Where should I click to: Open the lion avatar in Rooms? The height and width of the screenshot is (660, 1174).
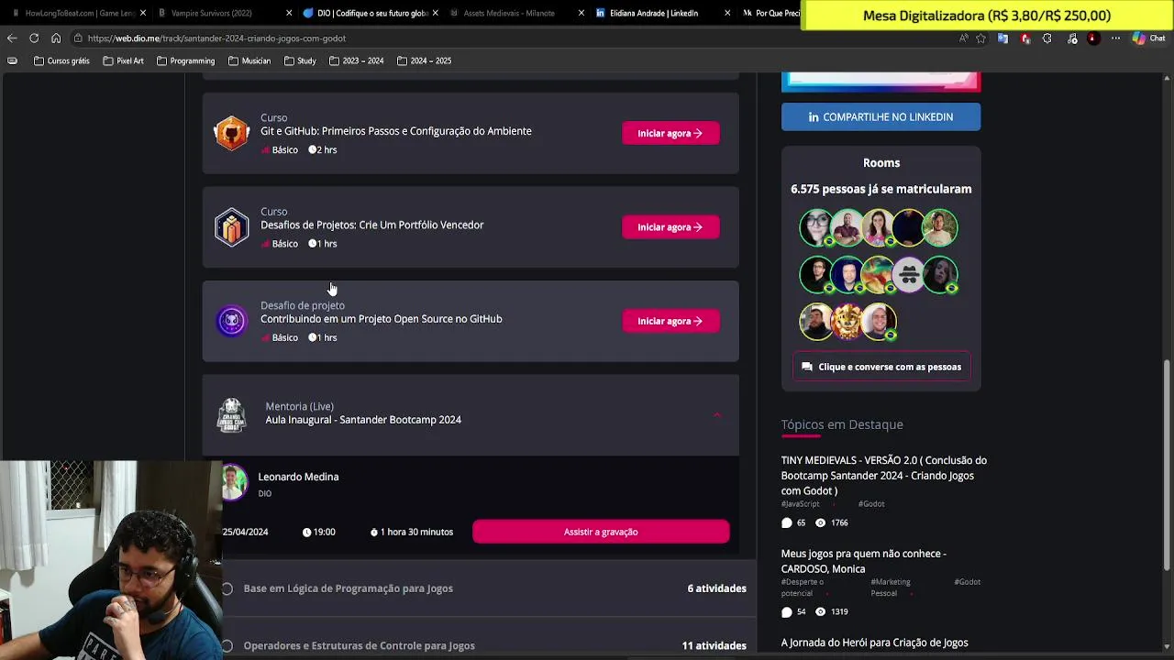pos(847,321)
